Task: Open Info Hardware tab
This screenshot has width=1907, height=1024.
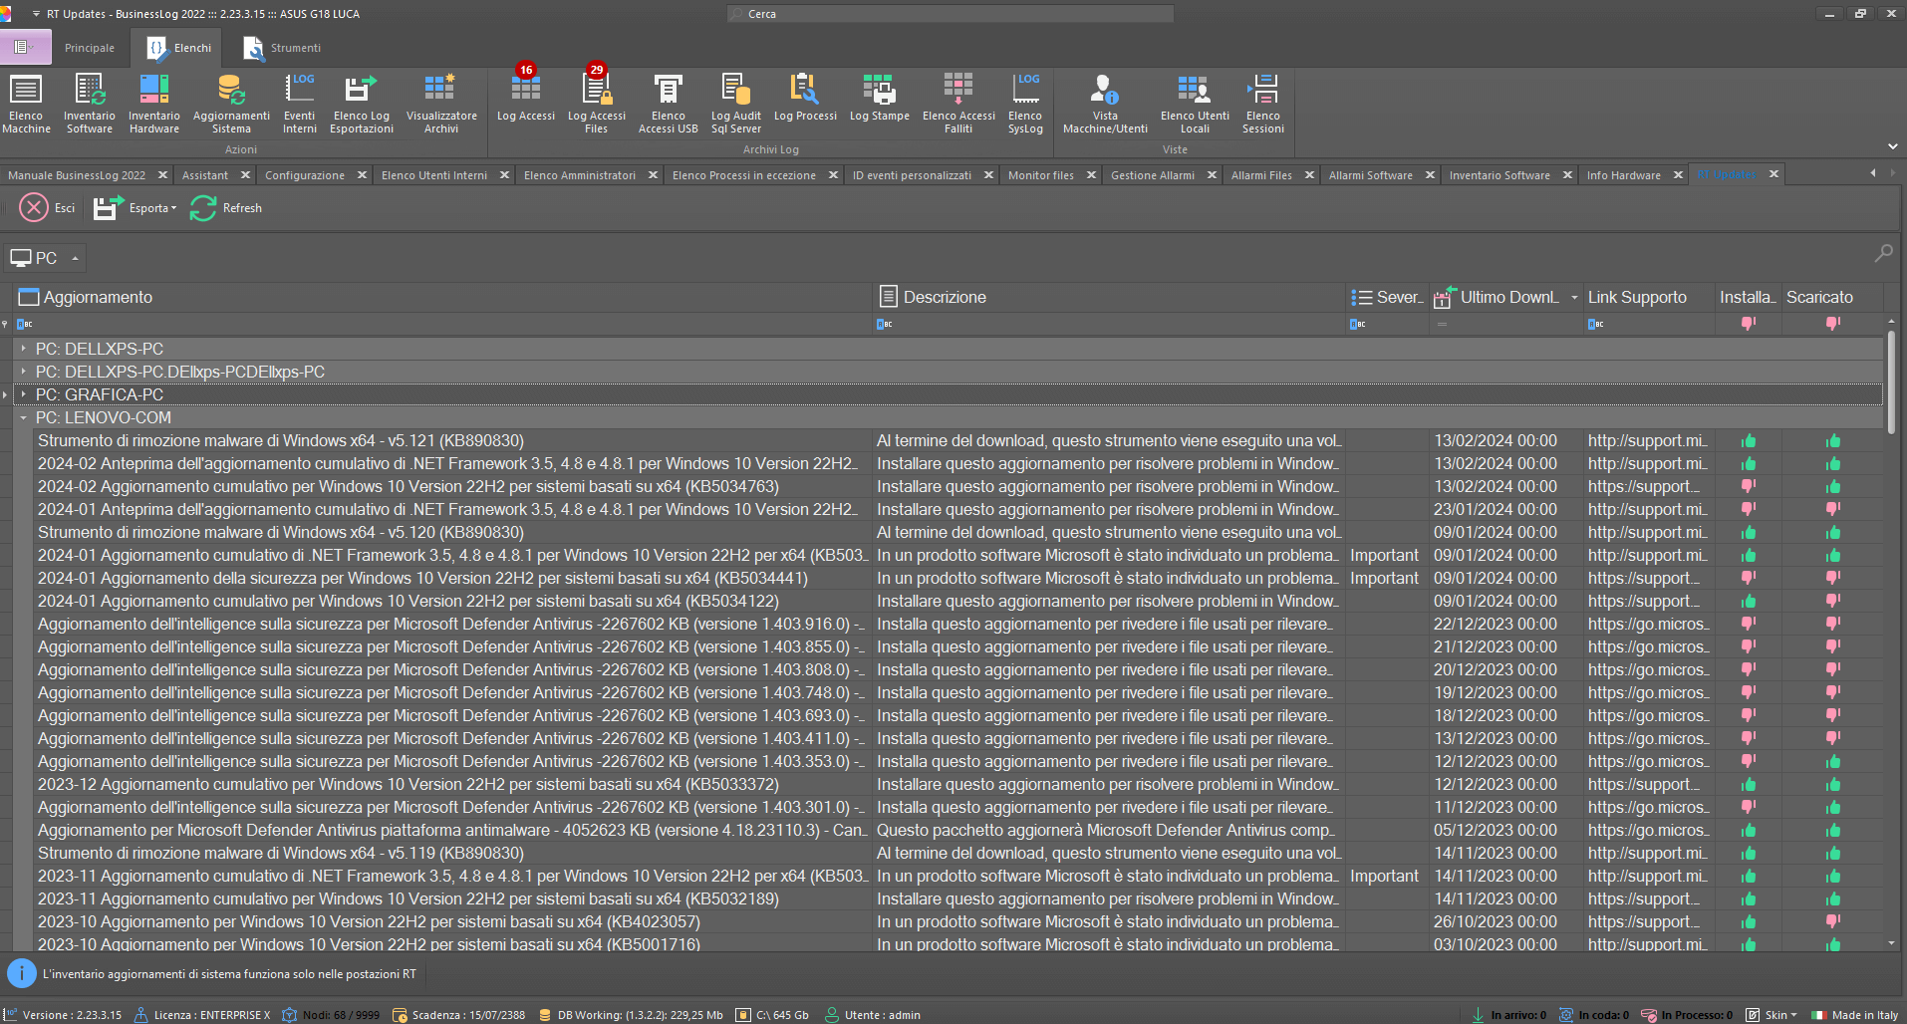Action: click(1624, 175)
